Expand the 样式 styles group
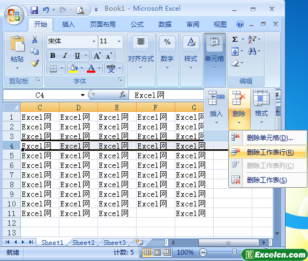Viewport: 308px width, 261px height. pos(191,60)
